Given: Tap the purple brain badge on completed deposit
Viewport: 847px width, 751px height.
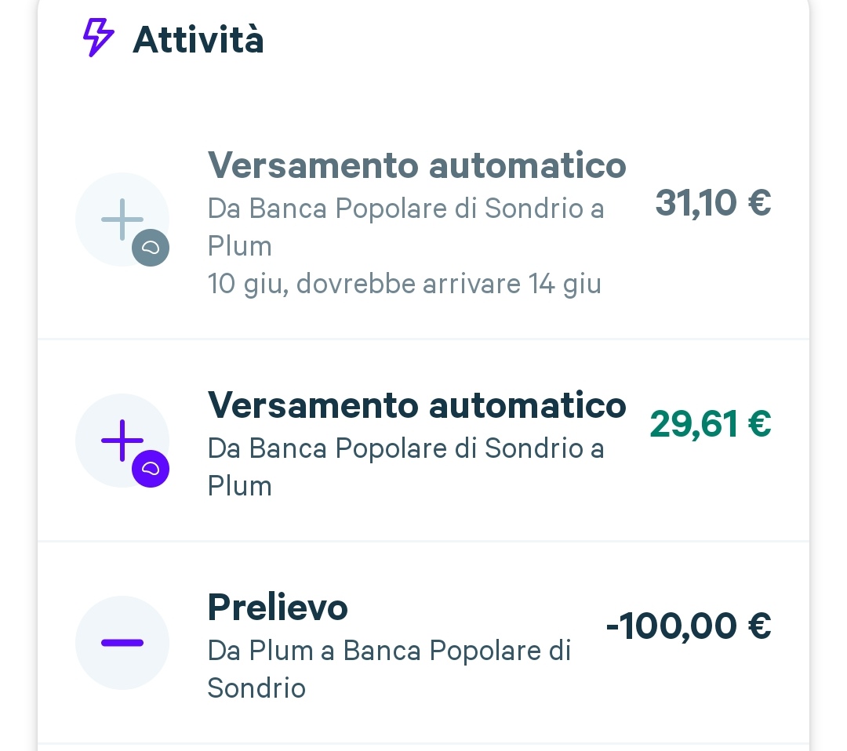Looking at the screenshot, I should coord(151,469).
